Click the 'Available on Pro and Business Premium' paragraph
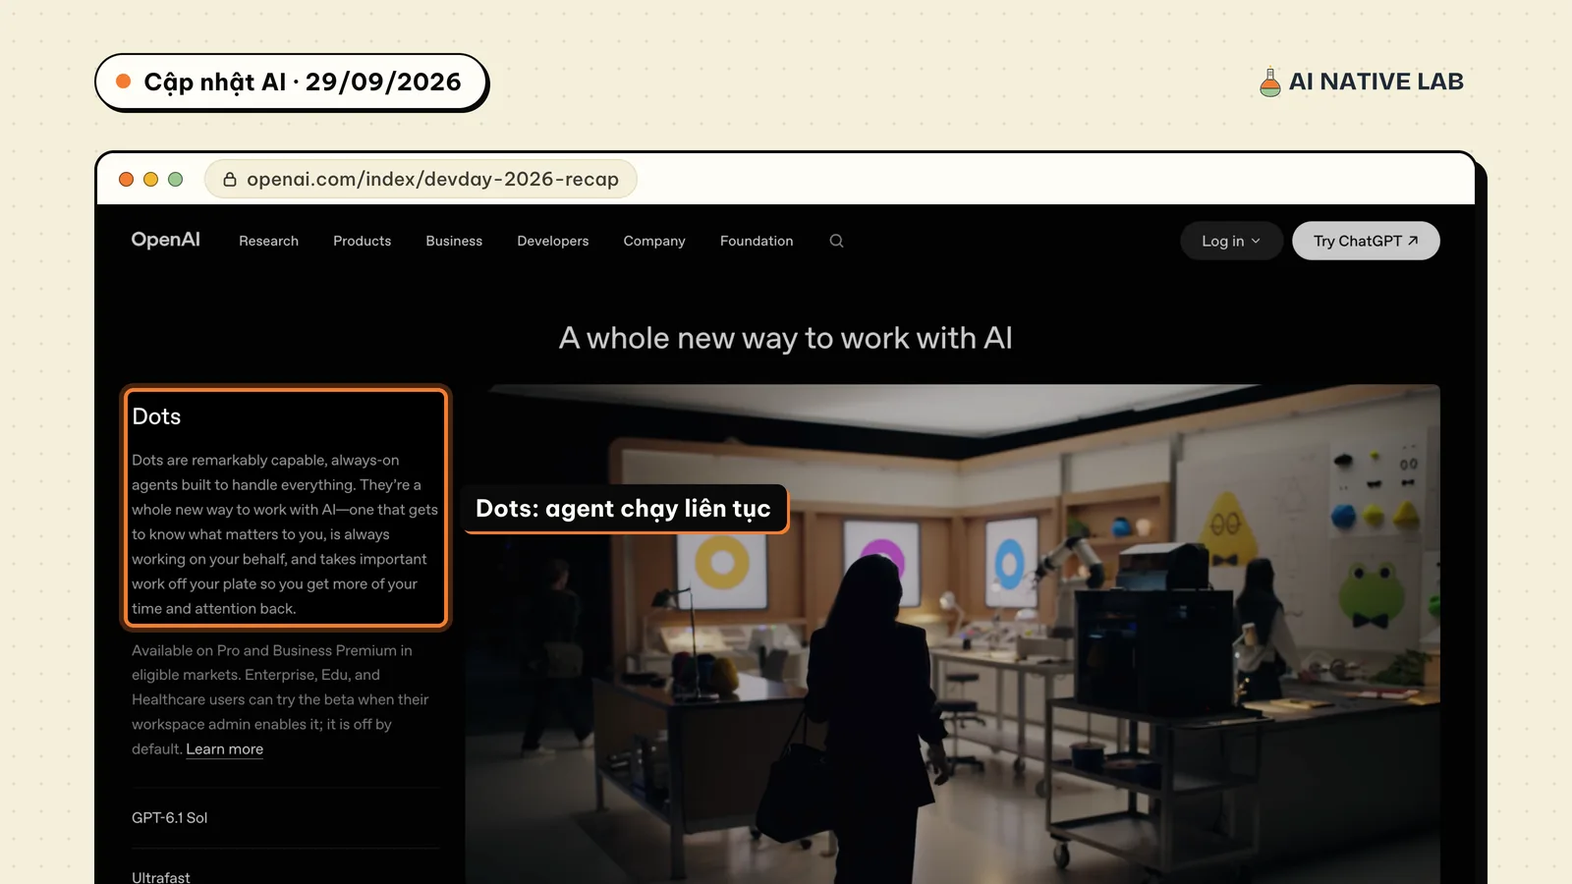 click(x=281, y=699)
